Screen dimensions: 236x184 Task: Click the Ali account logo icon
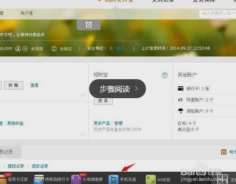181,100
